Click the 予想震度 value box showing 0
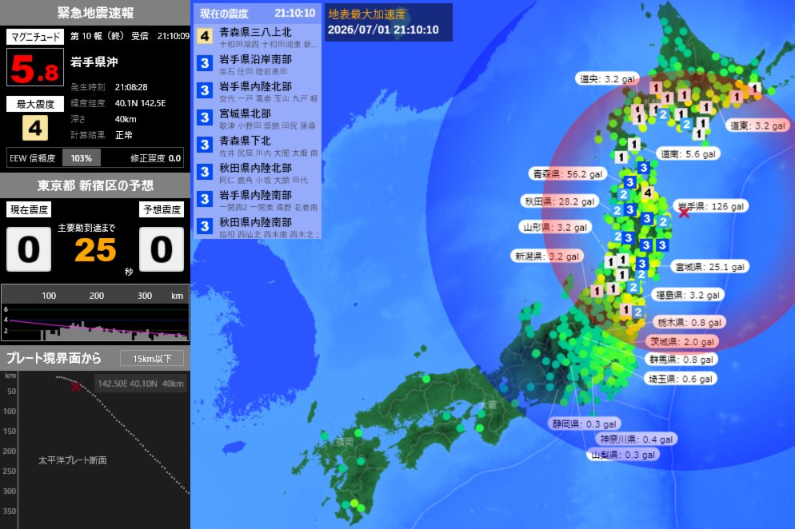795x529 pixels. click(x=162, y=249)
